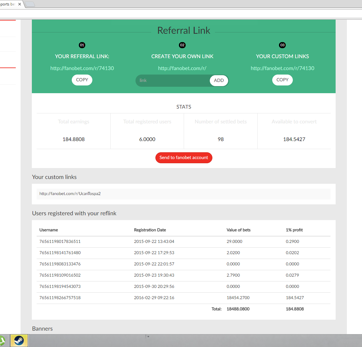The width and height of the screenshot is (362, 347).
Task: Open link under YOUR CUSTOM LINKS heading
Action: pos(282,68)
